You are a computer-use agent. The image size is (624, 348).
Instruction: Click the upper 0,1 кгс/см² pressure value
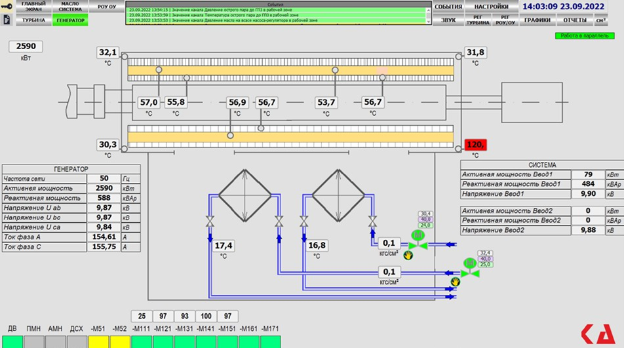click(x=389, y=243)
